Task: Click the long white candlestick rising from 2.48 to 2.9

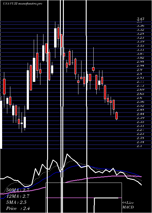Action: [28, 90]
